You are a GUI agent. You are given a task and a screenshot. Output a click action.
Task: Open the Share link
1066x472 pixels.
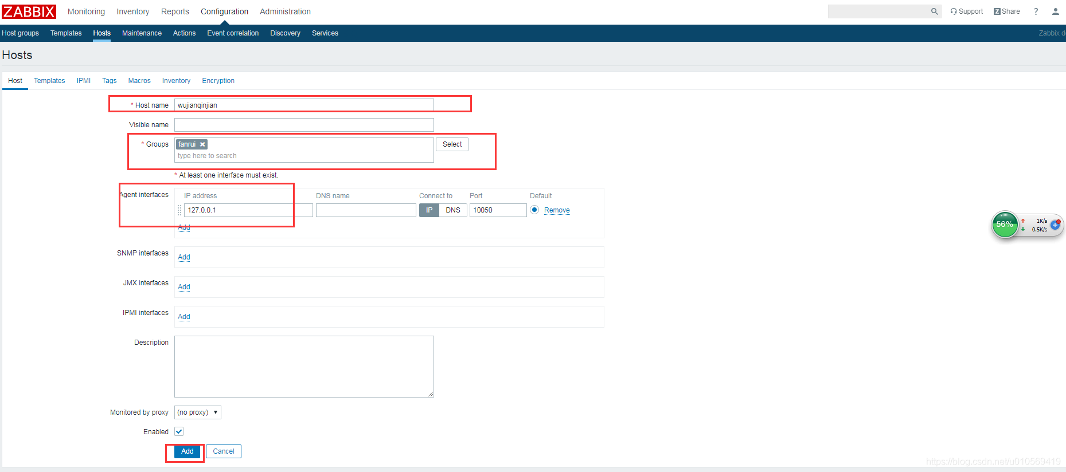[1006, 11]
